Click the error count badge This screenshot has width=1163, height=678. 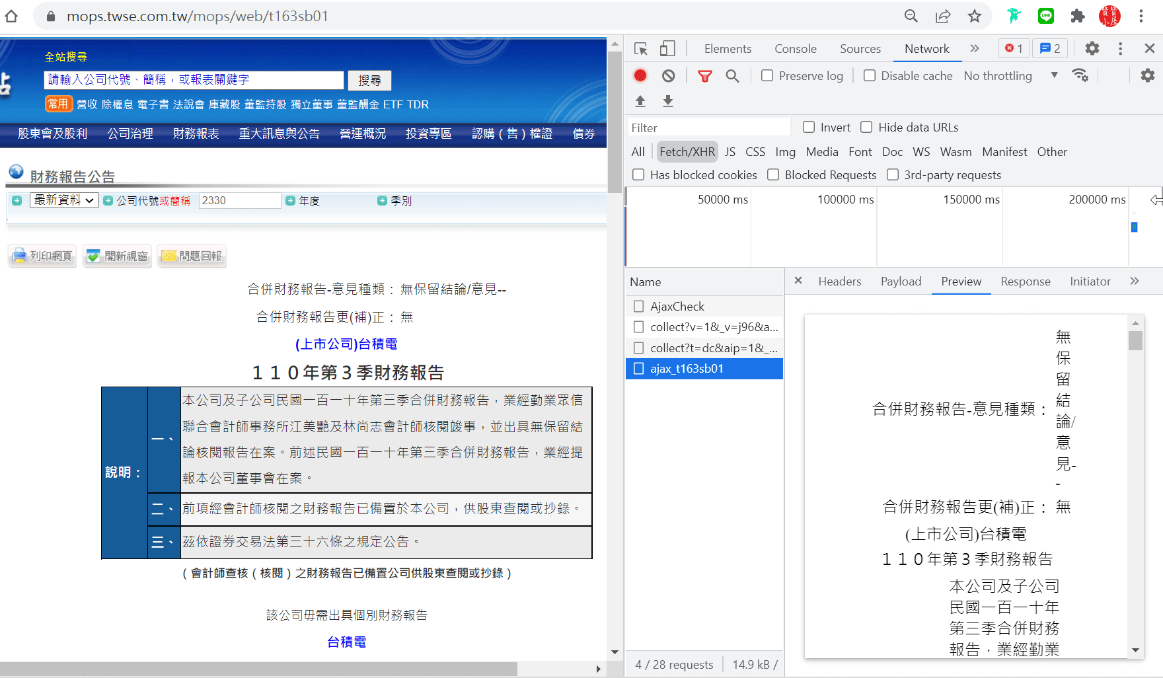[x=1014, y=48]
